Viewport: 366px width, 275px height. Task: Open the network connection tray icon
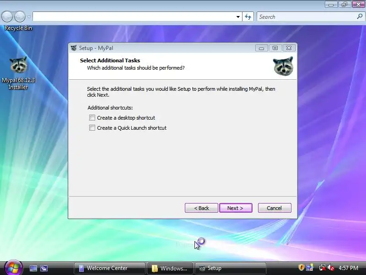tap(322, 268)
